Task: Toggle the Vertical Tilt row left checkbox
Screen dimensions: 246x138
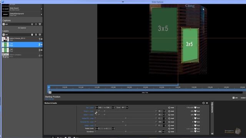Action: [95, 118]
